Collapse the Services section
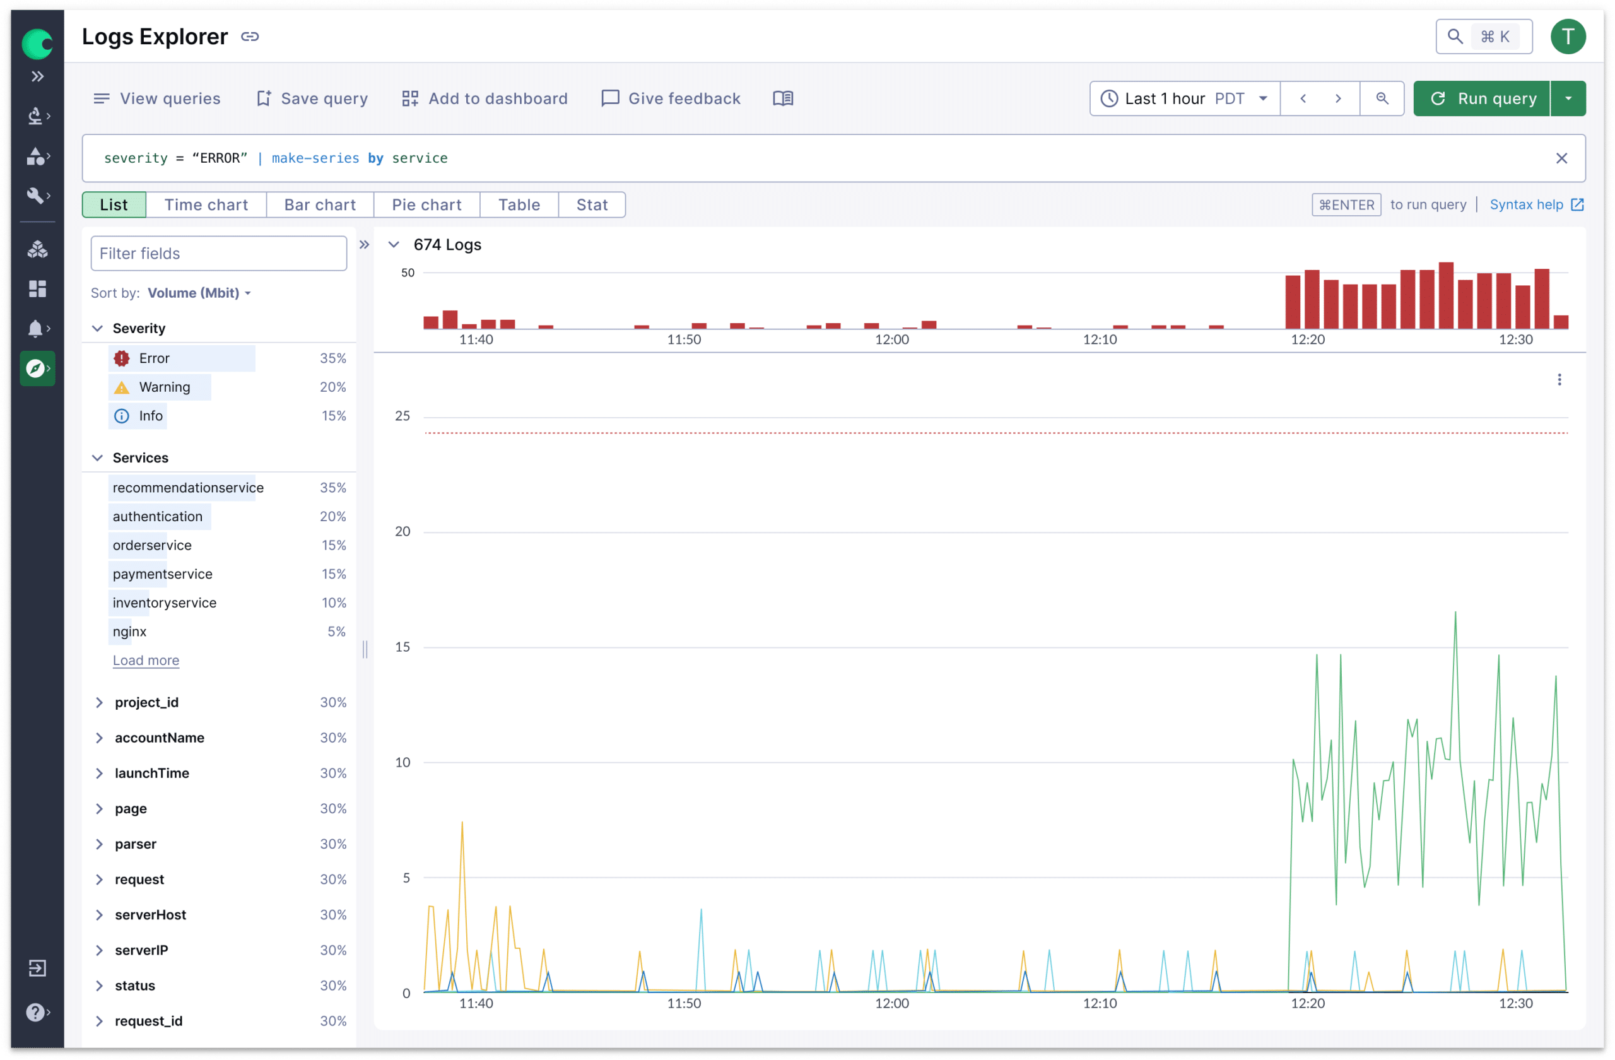Image resolution: width=1615 pixels, height=1060 pixels. [x=97, y=458]
